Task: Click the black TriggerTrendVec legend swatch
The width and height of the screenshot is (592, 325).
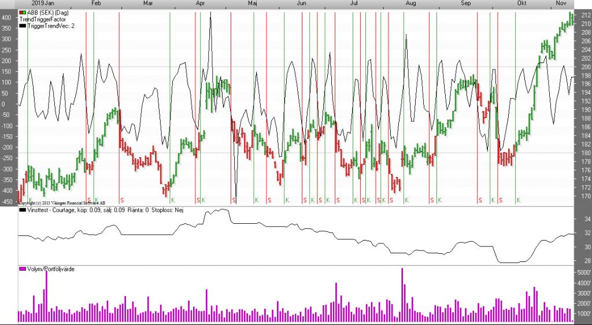Action: tap(23, 26)
